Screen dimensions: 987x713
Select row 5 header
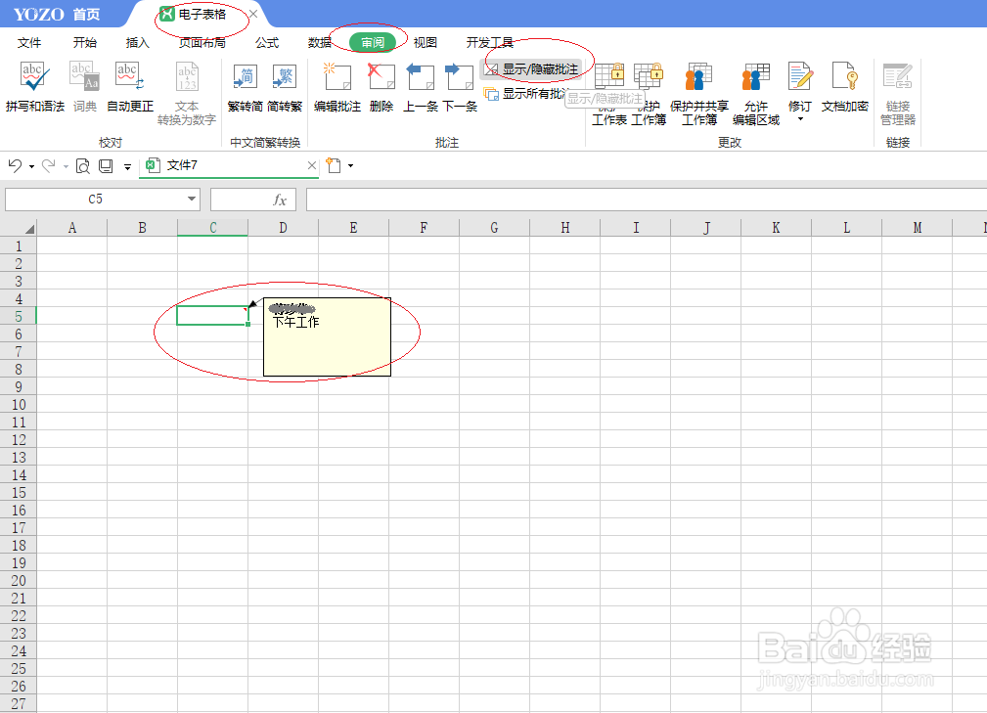[19, 316]
